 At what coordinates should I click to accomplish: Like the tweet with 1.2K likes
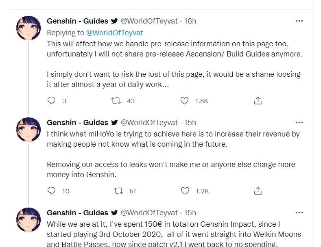185,191
